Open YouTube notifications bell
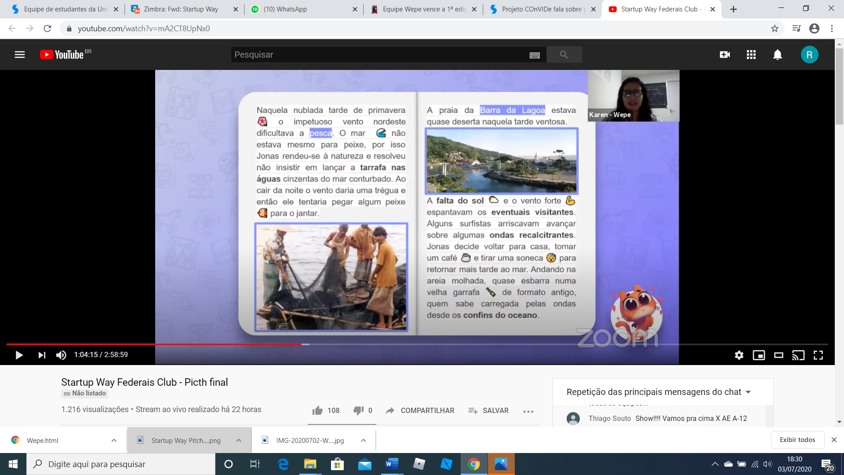 point(777,55)
